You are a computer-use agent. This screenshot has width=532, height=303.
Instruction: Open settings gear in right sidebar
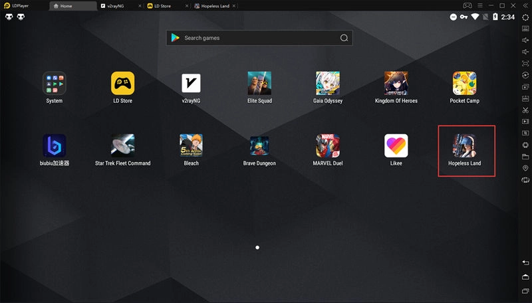click(x=525, y=17)
